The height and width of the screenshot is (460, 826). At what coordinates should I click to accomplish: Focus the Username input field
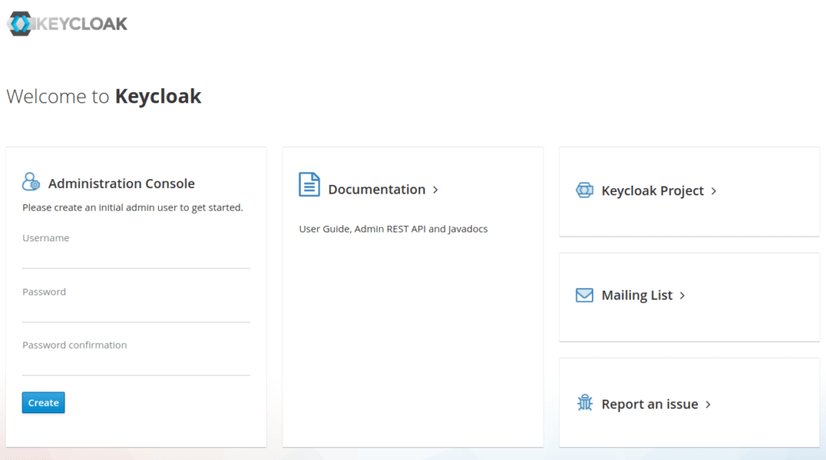(x=136, y=257)
